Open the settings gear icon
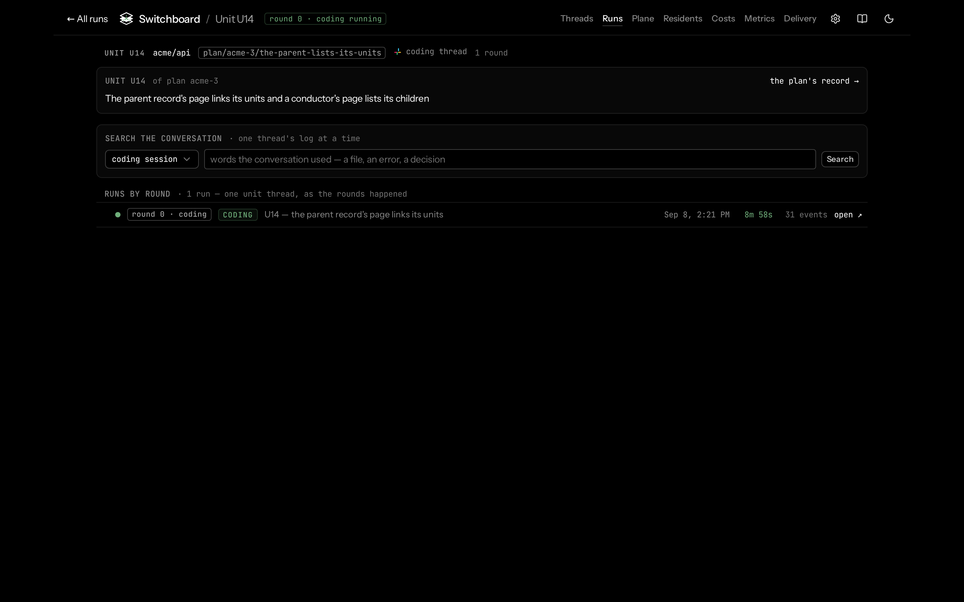The image size is (964, 602). tap(835, 19)
